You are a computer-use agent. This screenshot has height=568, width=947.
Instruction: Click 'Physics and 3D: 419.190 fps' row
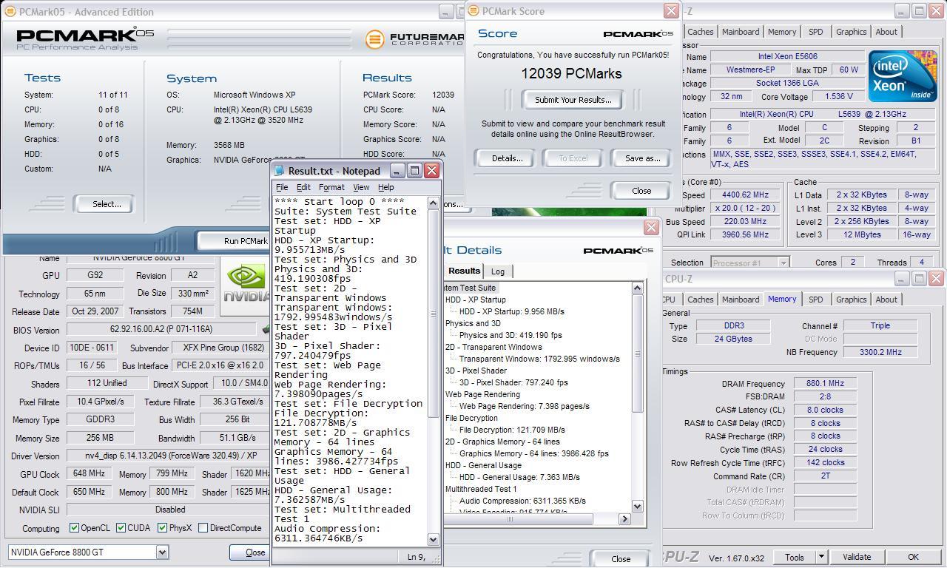point(510,335)
